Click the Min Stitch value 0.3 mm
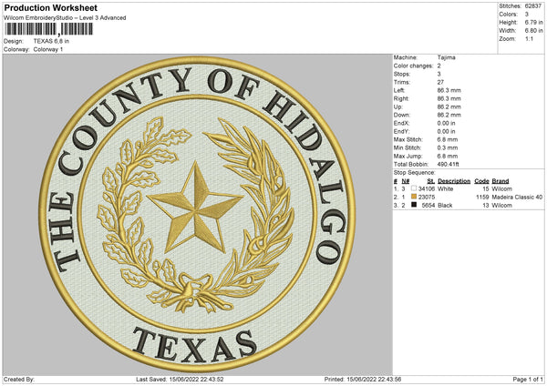The image size is (547, 386). [x=448, y=147]
